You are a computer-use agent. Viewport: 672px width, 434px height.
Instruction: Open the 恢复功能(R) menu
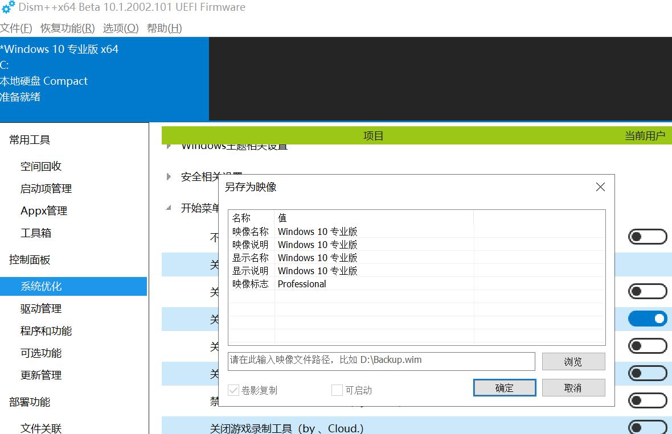point(67,28)
